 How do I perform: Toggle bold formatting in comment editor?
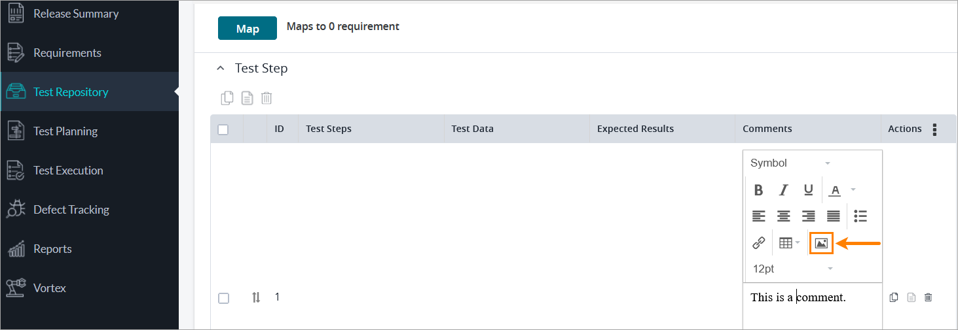[758, 190]
